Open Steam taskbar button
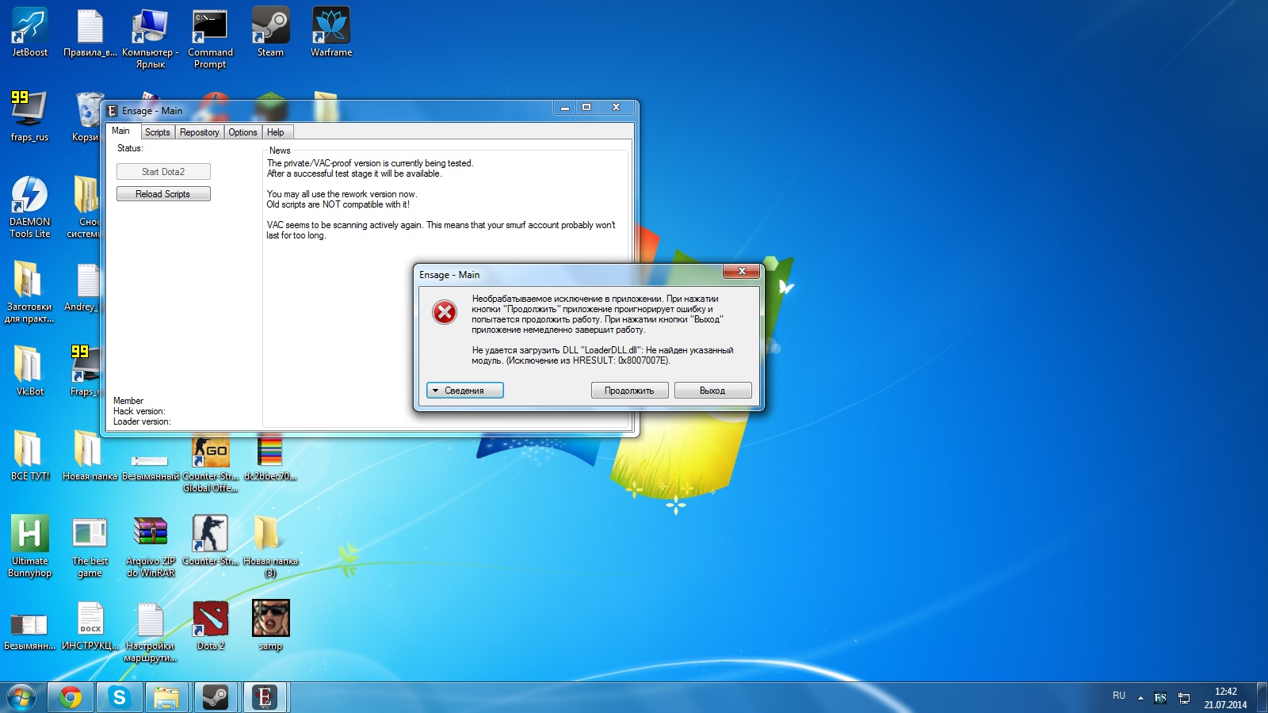 click(x=216, y=697)
